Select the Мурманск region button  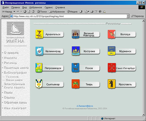(126, 51)
